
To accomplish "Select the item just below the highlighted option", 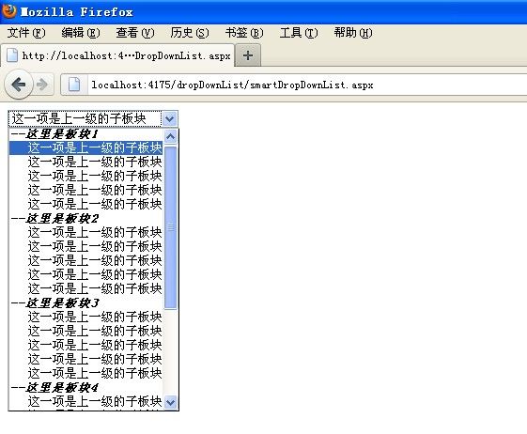I will point(86,162).
